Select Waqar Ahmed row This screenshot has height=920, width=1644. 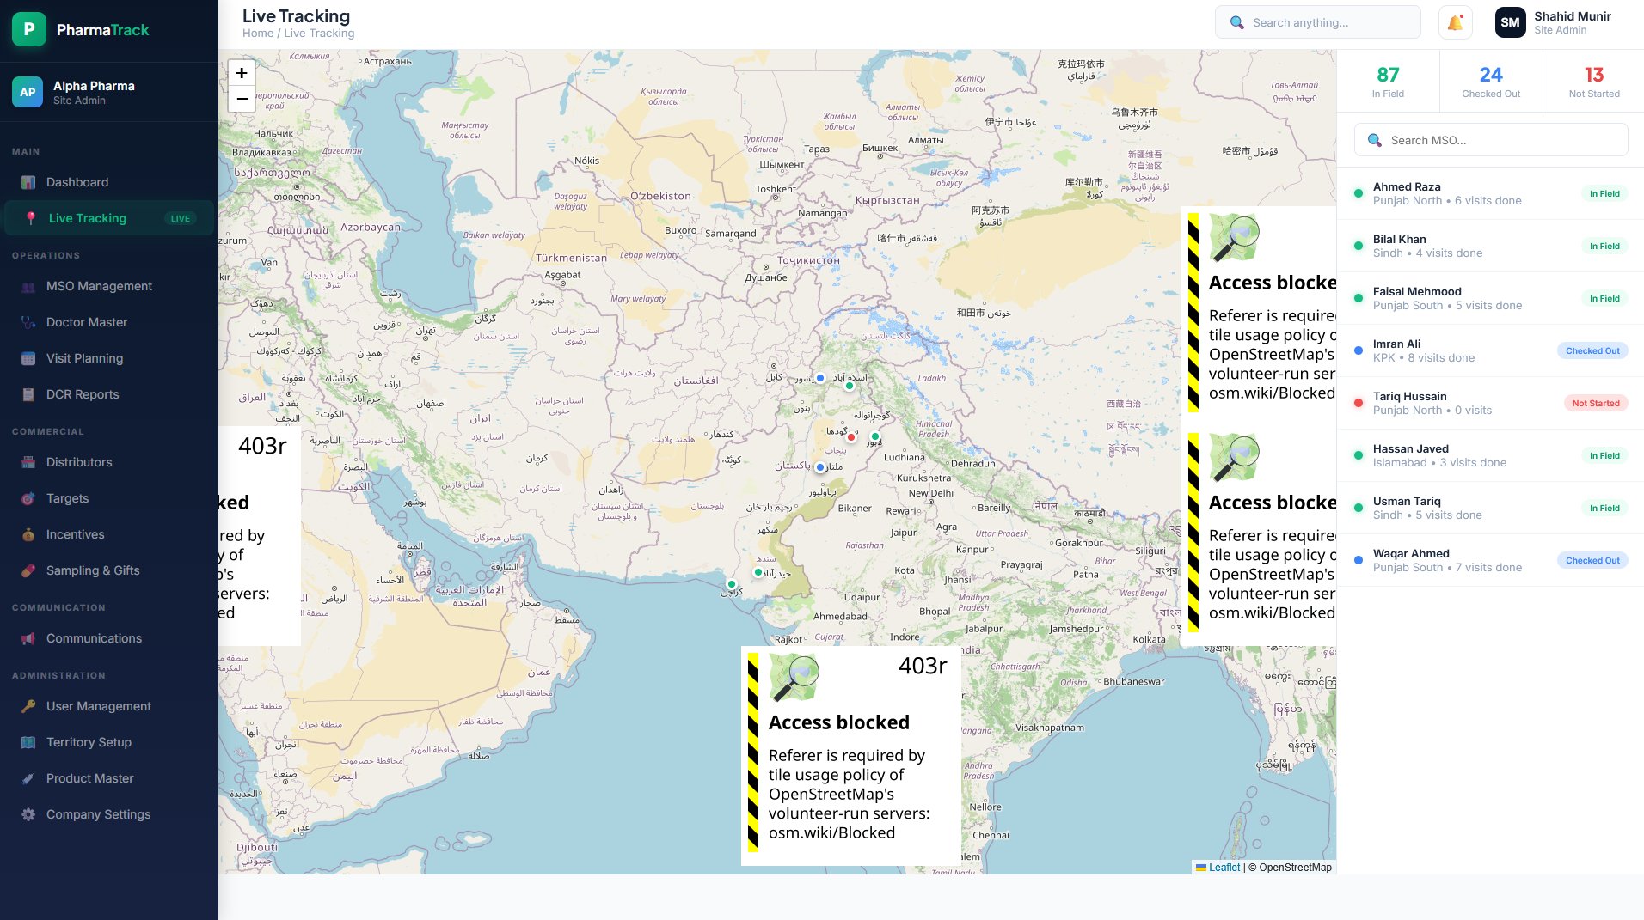click(1491, 561)
